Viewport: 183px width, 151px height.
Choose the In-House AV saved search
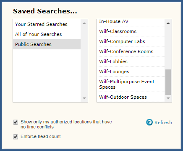(x=131, y=23)
